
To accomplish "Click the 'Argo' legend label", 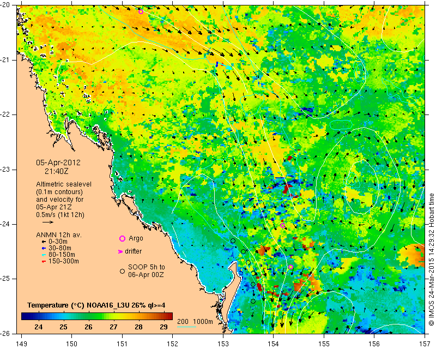I will [136, 238].
